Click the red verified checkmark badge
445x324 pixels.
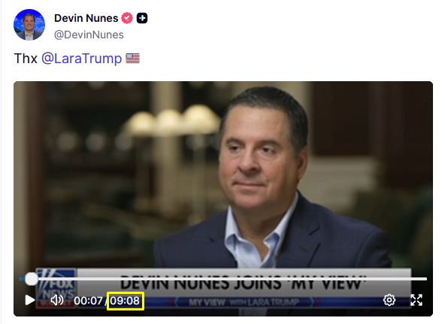[x=127, y=18]
